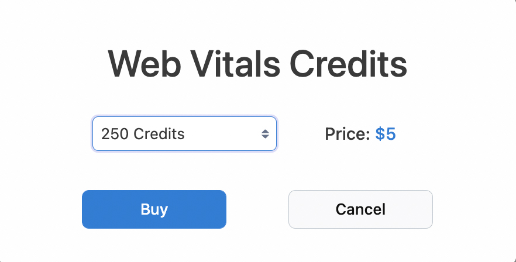Confirm purchase by clicking Buy
This screenshot has height=262, width=516.
pyautogui.click(x=154, y=209)
